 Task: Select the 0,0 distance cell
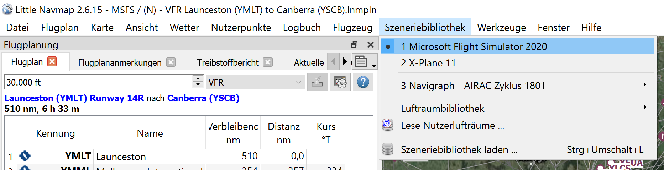tap(284, 156)
